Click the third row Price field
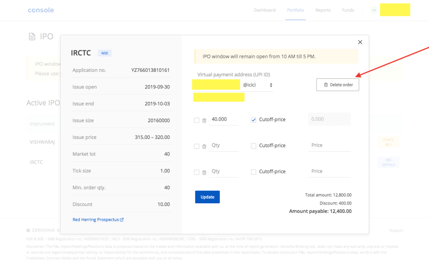 [x=329, y=171]
